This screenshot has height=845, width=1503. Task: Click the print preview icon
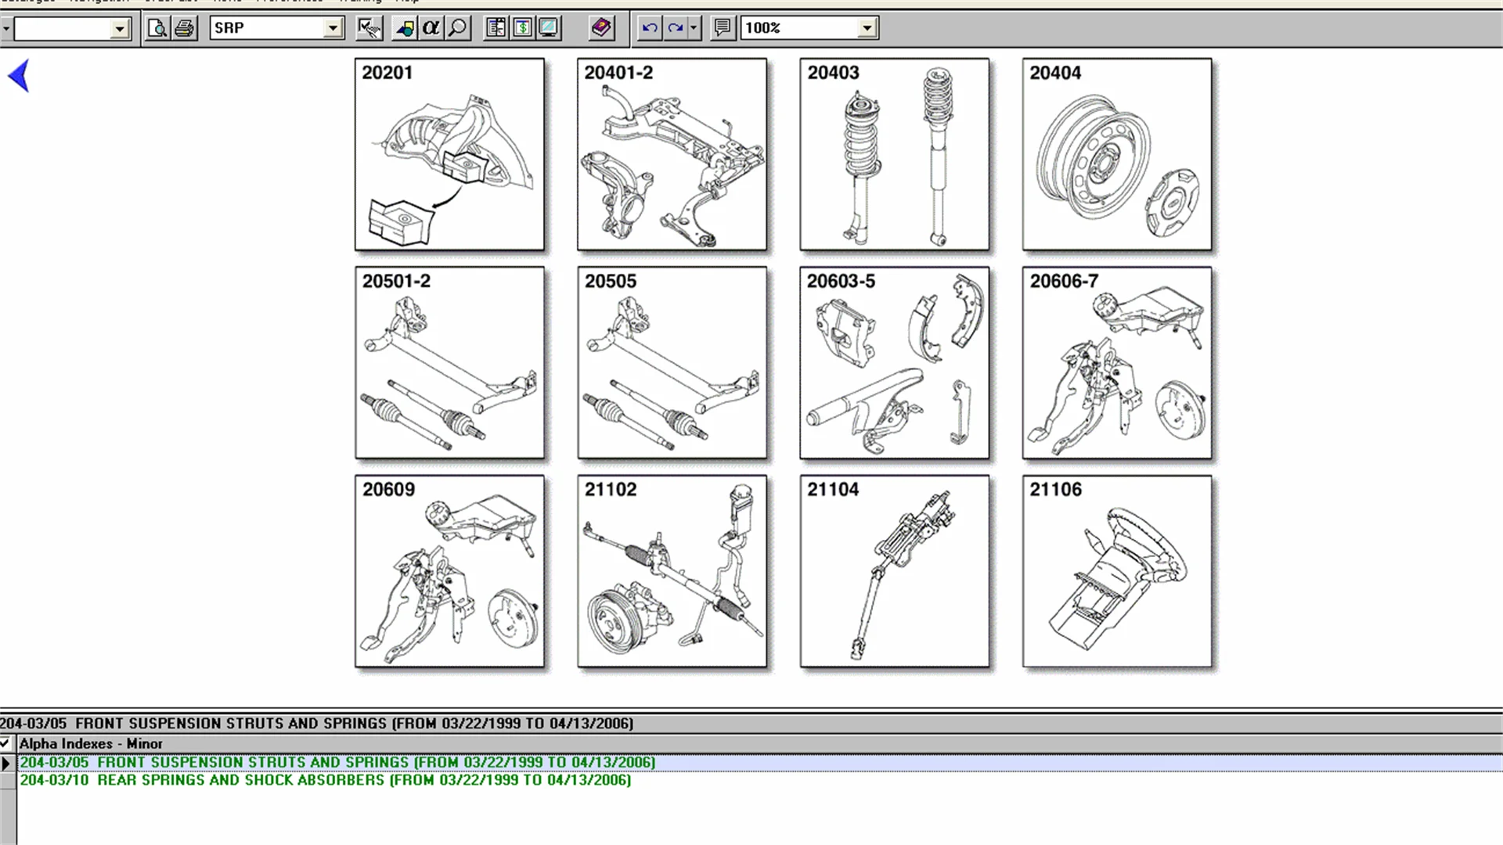[x=157, y=28]
